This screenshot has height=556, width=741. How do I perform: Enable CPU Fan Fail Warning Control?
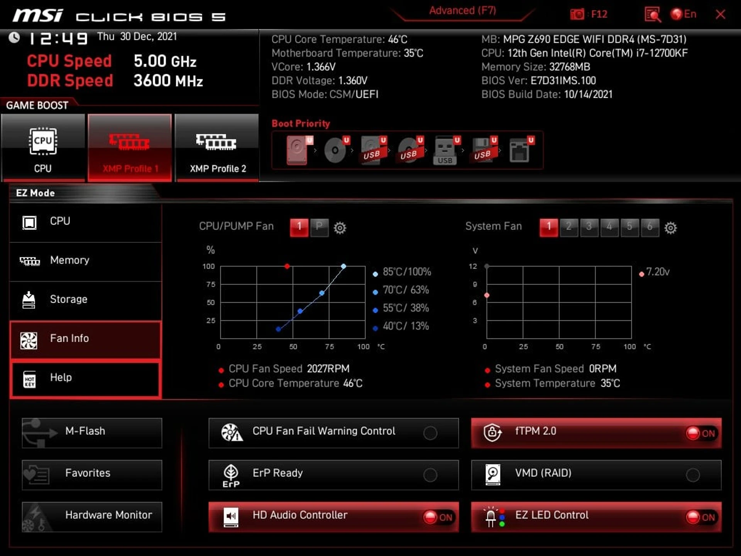pos(333,433)
